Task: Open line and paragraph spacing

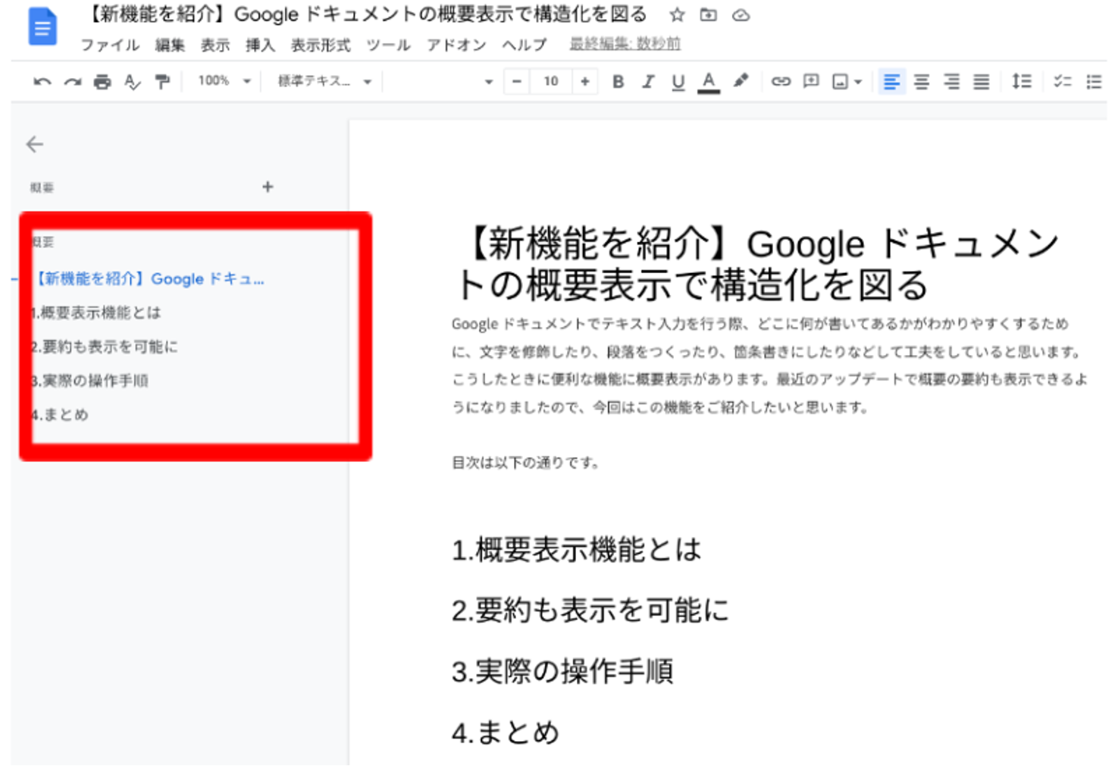Action: tap(1022, 81)
